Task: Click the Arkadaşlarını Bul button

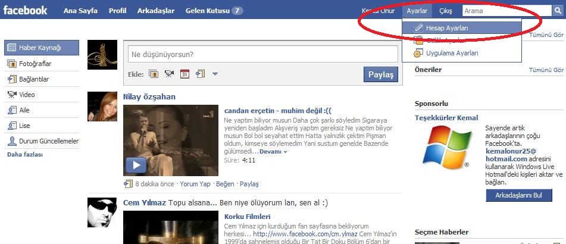Action: click(x=519, y=195)
